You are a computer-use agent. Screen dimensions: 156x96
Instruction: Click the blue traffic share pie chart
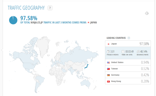[x=13, y=20]
